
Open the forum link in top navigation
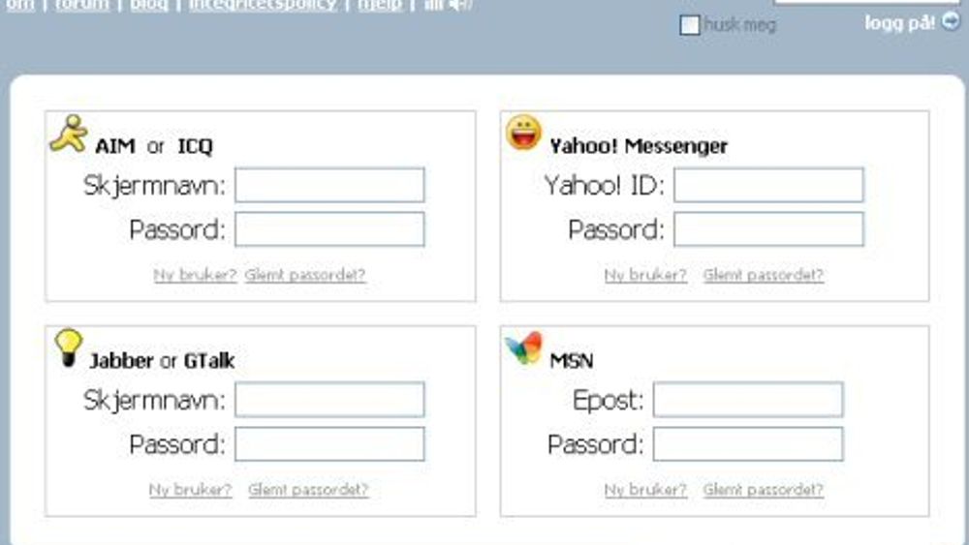[81, 5]
